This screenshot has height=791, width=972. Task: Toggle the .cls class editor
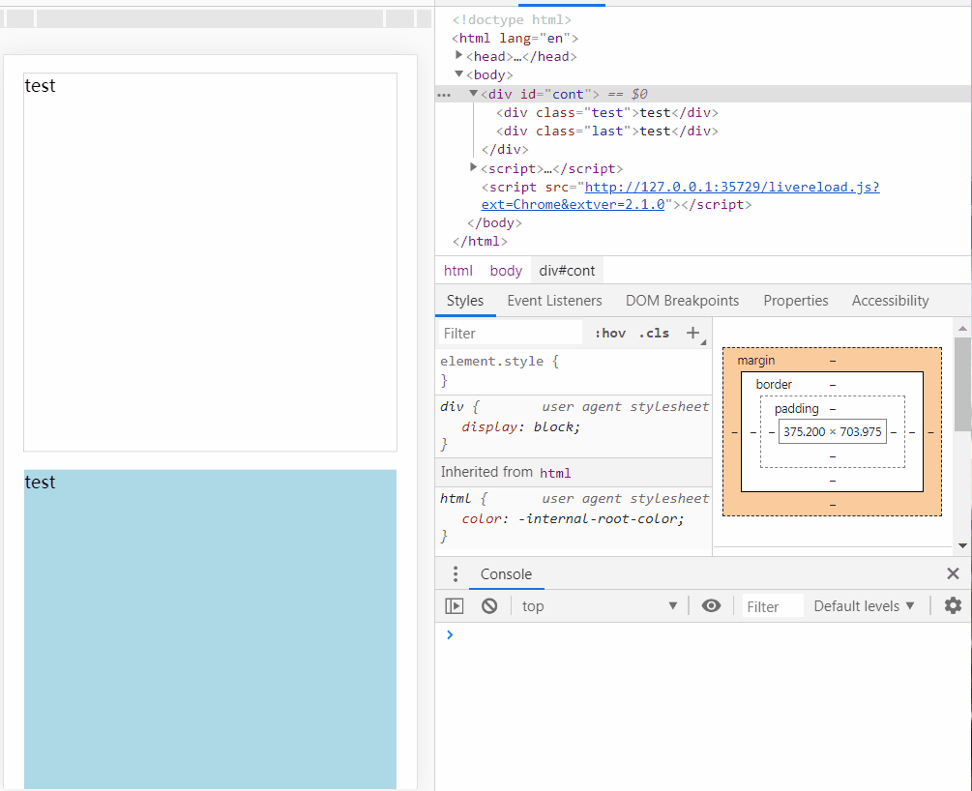pos(654,333)
